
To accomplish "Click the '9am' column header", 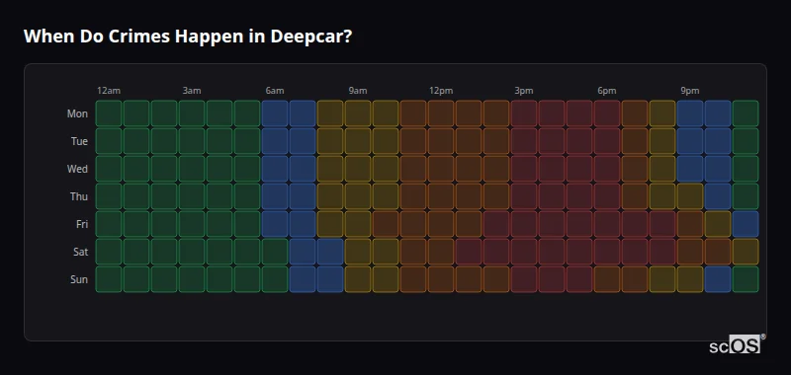I will tap(358, 91).
